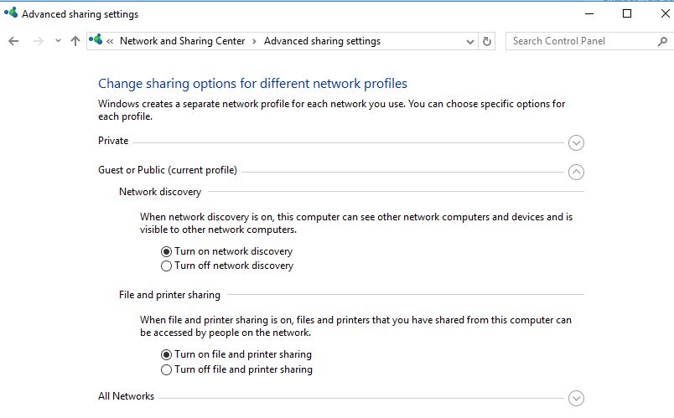
Task: Select Turn on network discovery
Action: click(167, 251)
